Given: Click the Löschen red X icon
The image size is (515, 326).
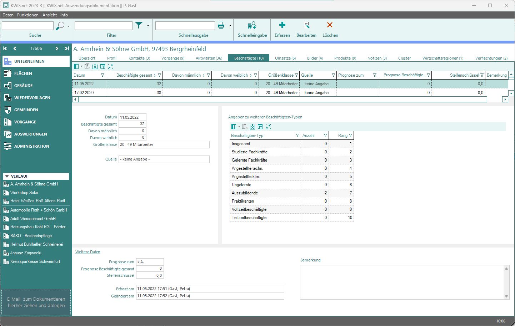Looking at the screenshot, I should coord(330,25).
